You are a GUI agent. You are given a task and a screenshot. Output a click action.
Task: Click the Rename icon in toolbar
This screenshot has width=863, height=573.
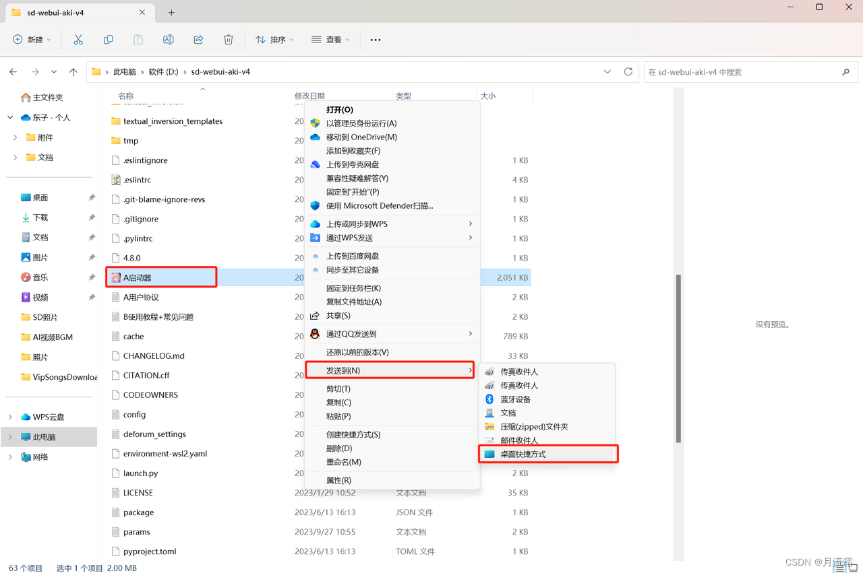169,40
